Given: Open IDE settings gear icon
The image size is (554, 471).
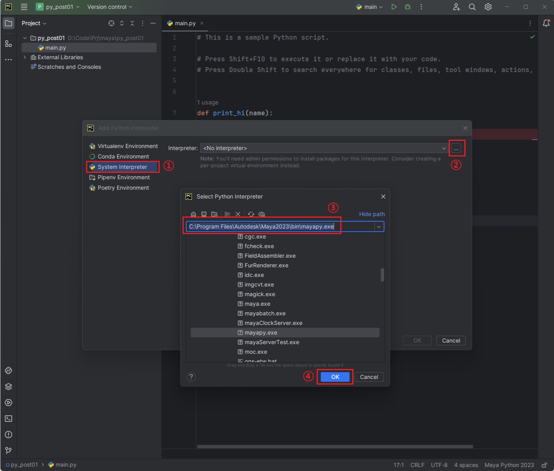Looking at the screenshot, I should (488, 7).
